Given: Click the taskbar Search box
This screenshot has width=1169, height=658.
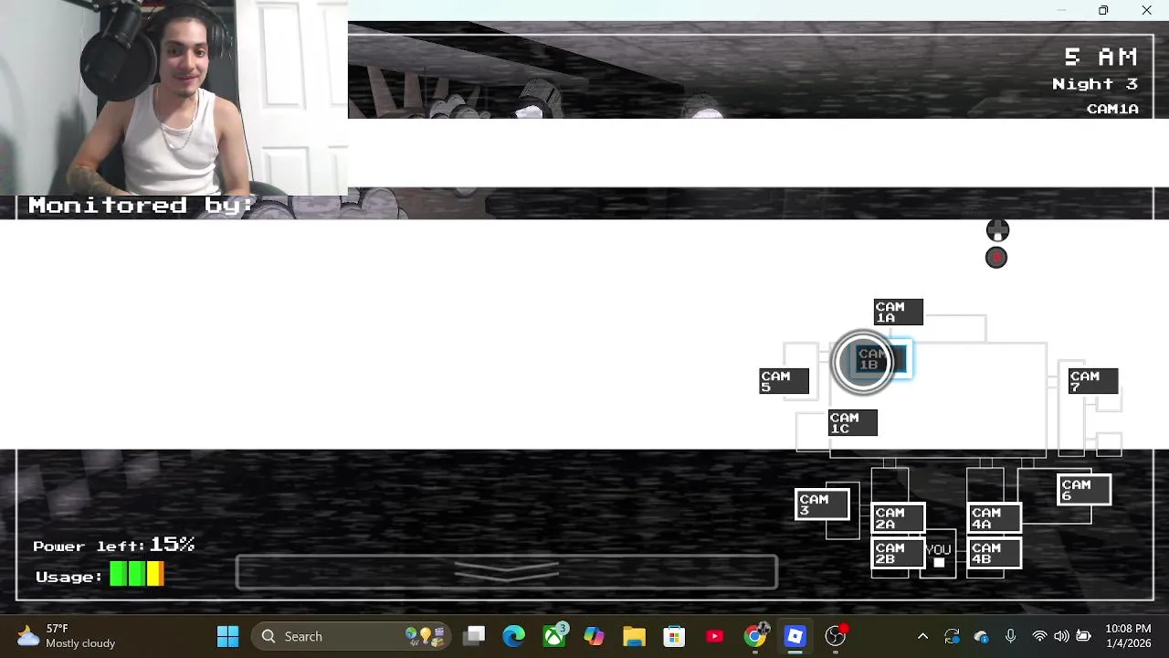Looking at the screenshot, I should 352,636.
